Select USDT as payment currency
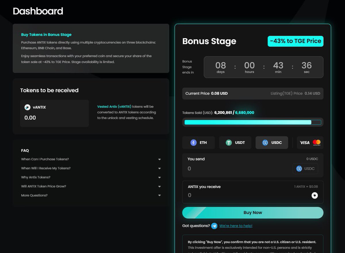This screenshot has height=253, width=345. (x=235, y=142)
